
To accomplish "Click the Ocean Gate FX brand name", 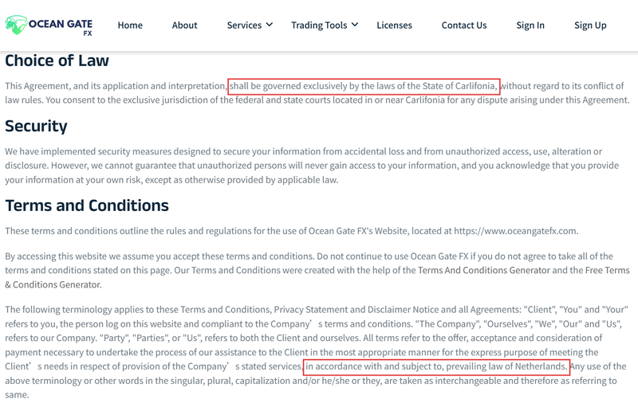I will [x=61, y=27].
